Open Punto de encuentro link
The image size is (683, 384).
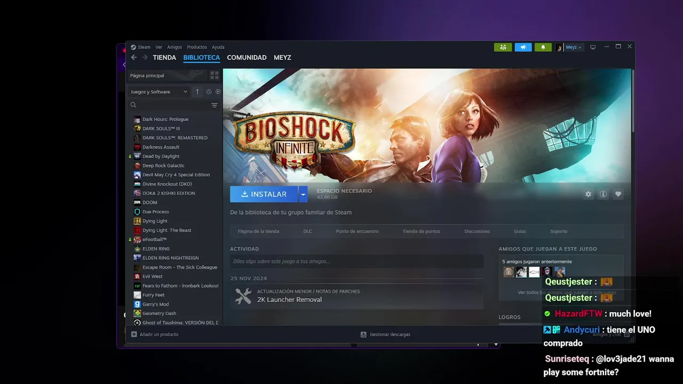coord(357,231)
